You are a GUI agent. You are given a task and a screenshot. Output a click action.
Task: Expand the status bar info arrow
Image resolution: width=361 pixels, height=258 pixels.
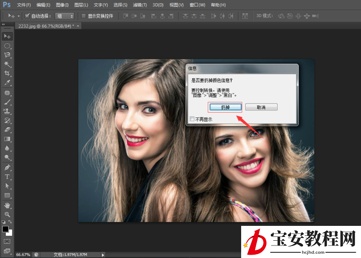pyautogui.click(x=103, y=255)
